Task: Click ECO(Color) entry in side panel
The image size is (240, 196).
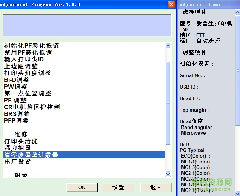Action: [x=195, y=156]
